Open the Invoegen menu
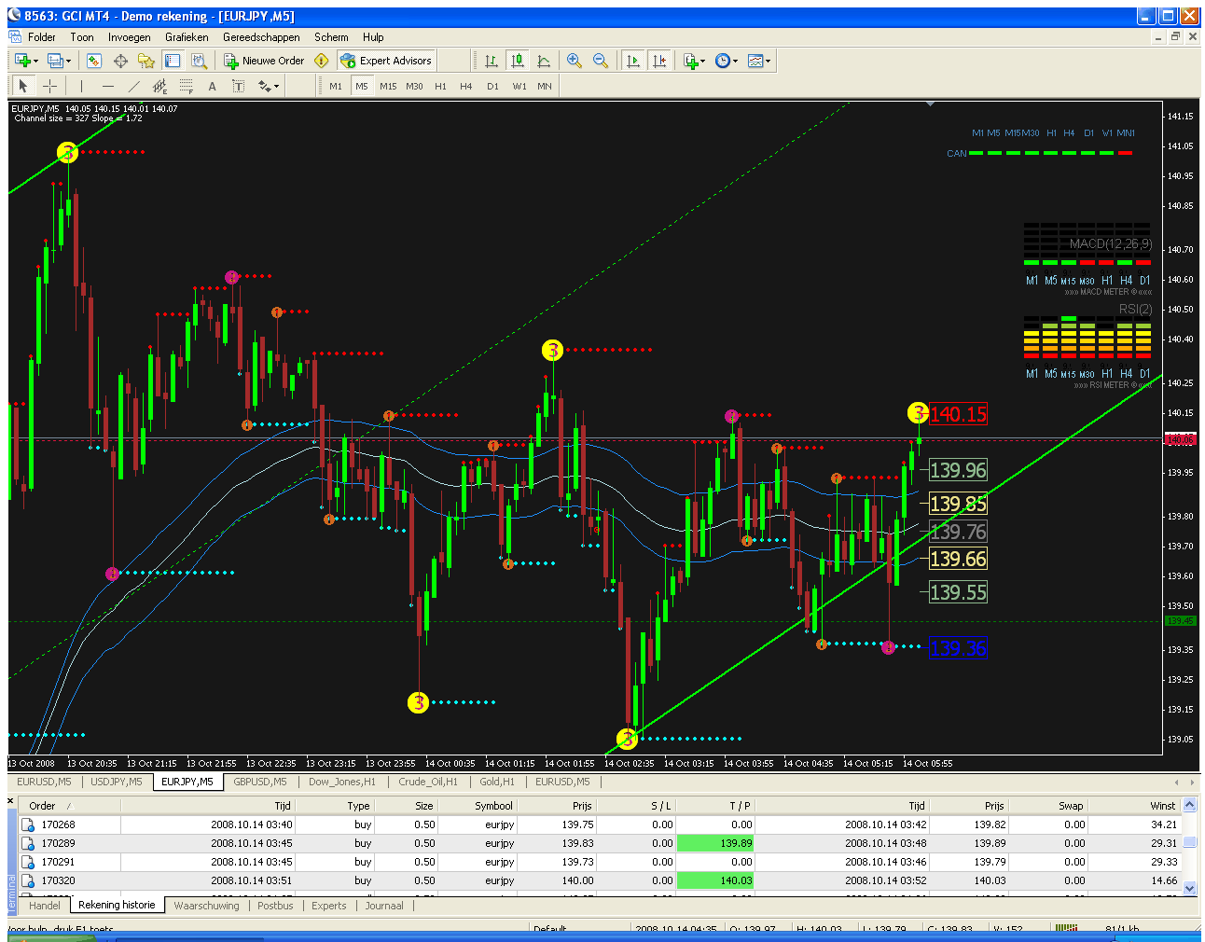Image resolution: width=1205 pixels, height=942 pixels. (129, 37)
